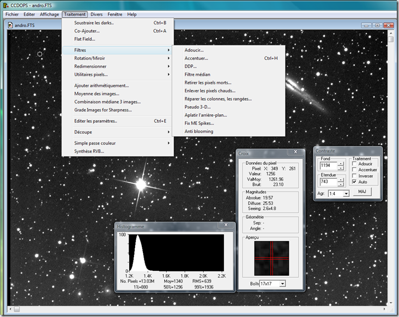This screenshot has height=317, width=399.
Task: Open the Boîte 17x17 dropdown
Action: 282,283
